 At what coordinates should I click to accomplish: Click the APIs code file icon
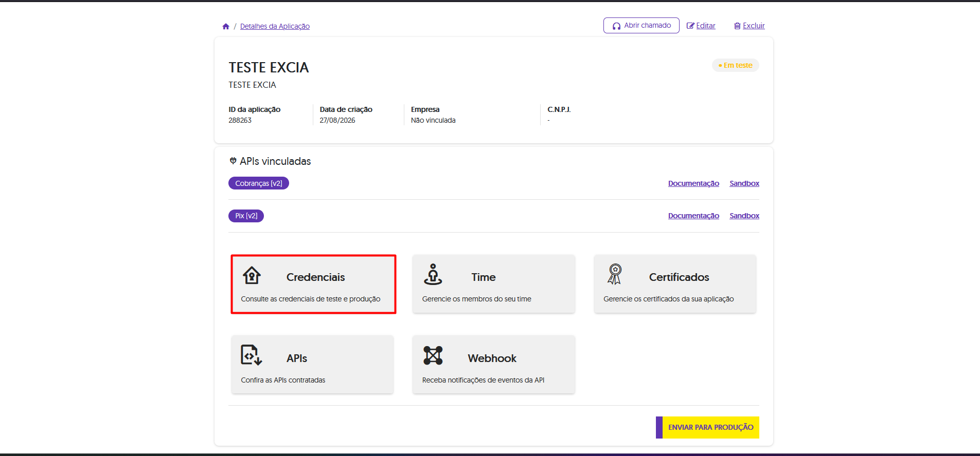click(252, 355)
